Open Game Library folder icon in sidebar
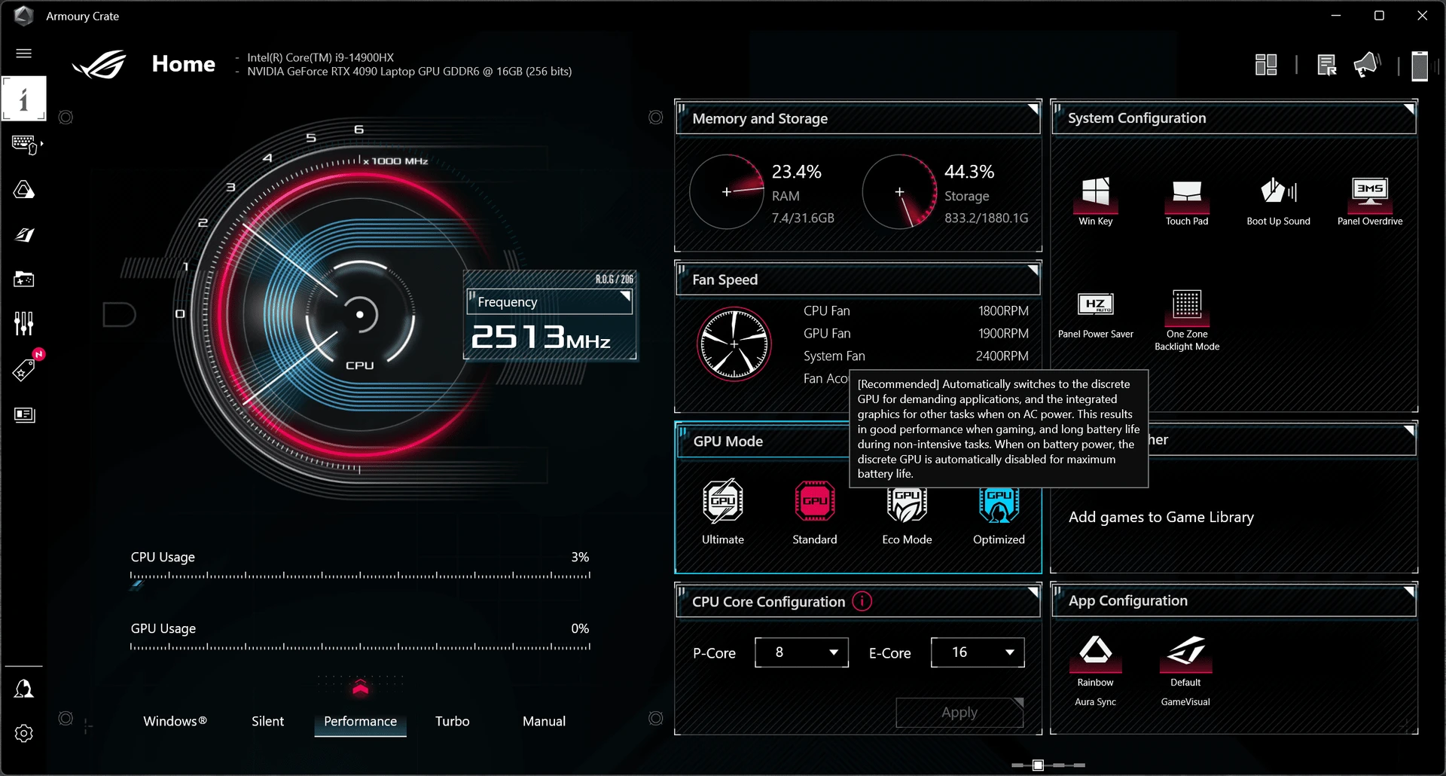 coord(24,280)
